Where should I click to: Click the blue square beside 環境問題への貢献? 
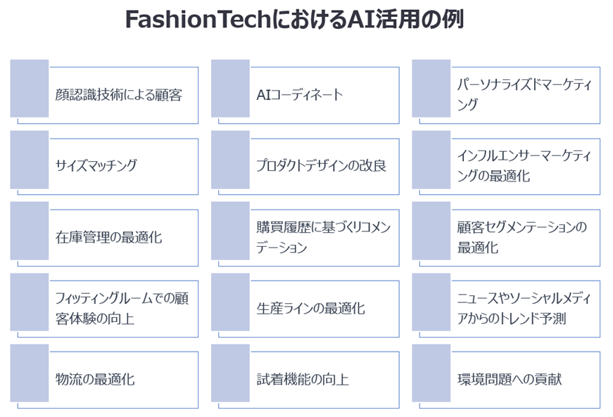point(431,373)
